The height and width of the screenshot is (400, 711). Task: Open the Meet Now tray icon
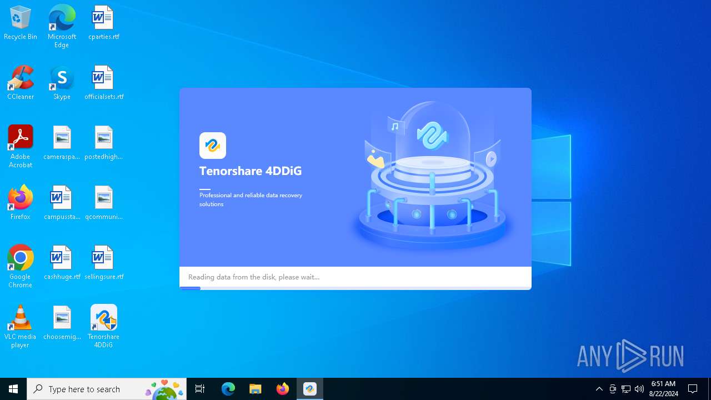coord(613,389)
